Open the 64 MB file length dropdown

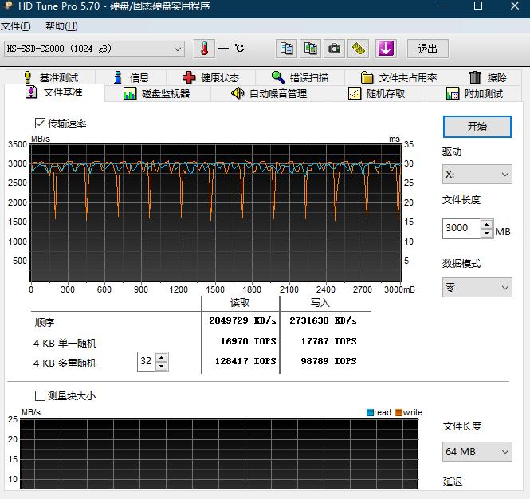477,452
